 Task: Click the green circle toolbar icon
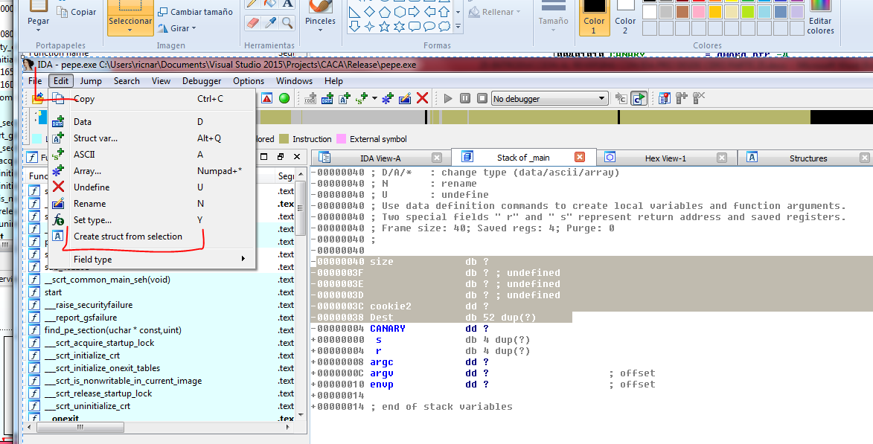(x=284, y=98)
